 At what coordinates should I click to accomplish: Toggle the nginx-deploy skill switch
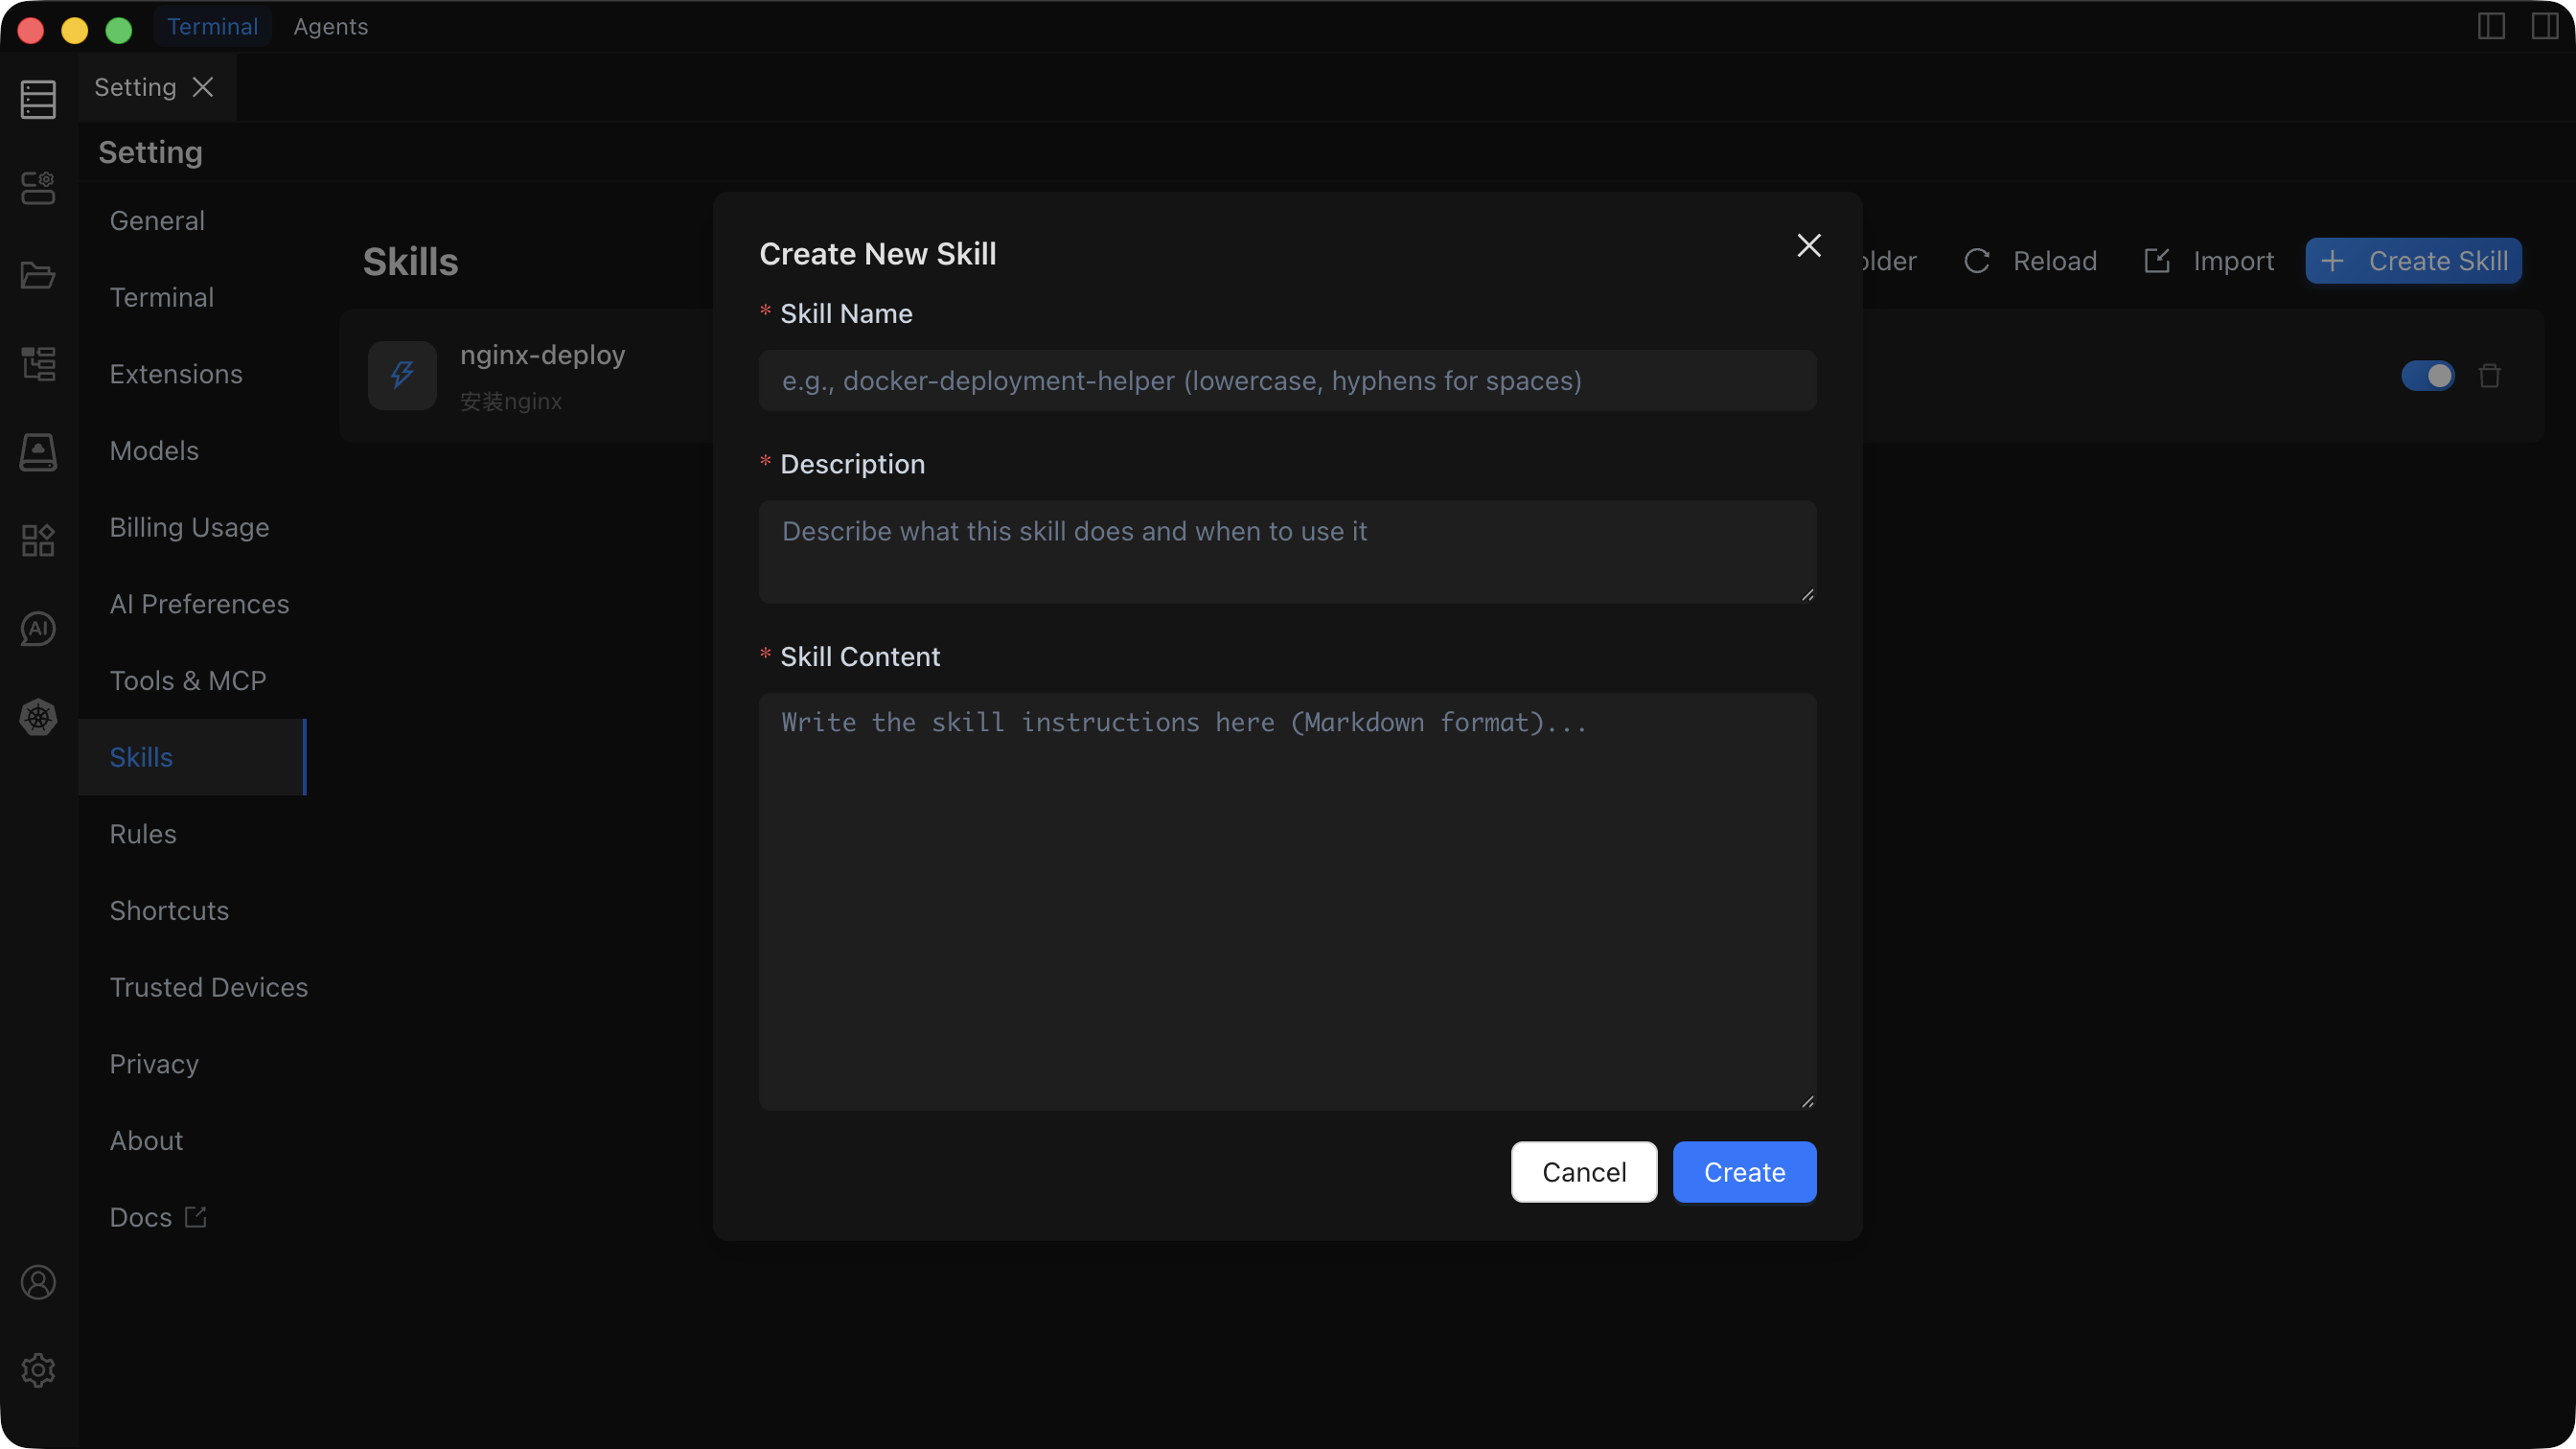tap(2427, 376)
